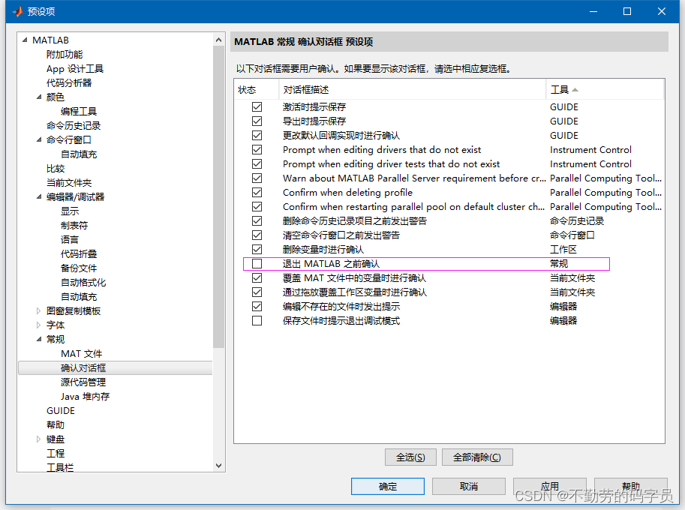Select GUIDE in the preferences tree

pyautogui.click(x=61, y=411)
